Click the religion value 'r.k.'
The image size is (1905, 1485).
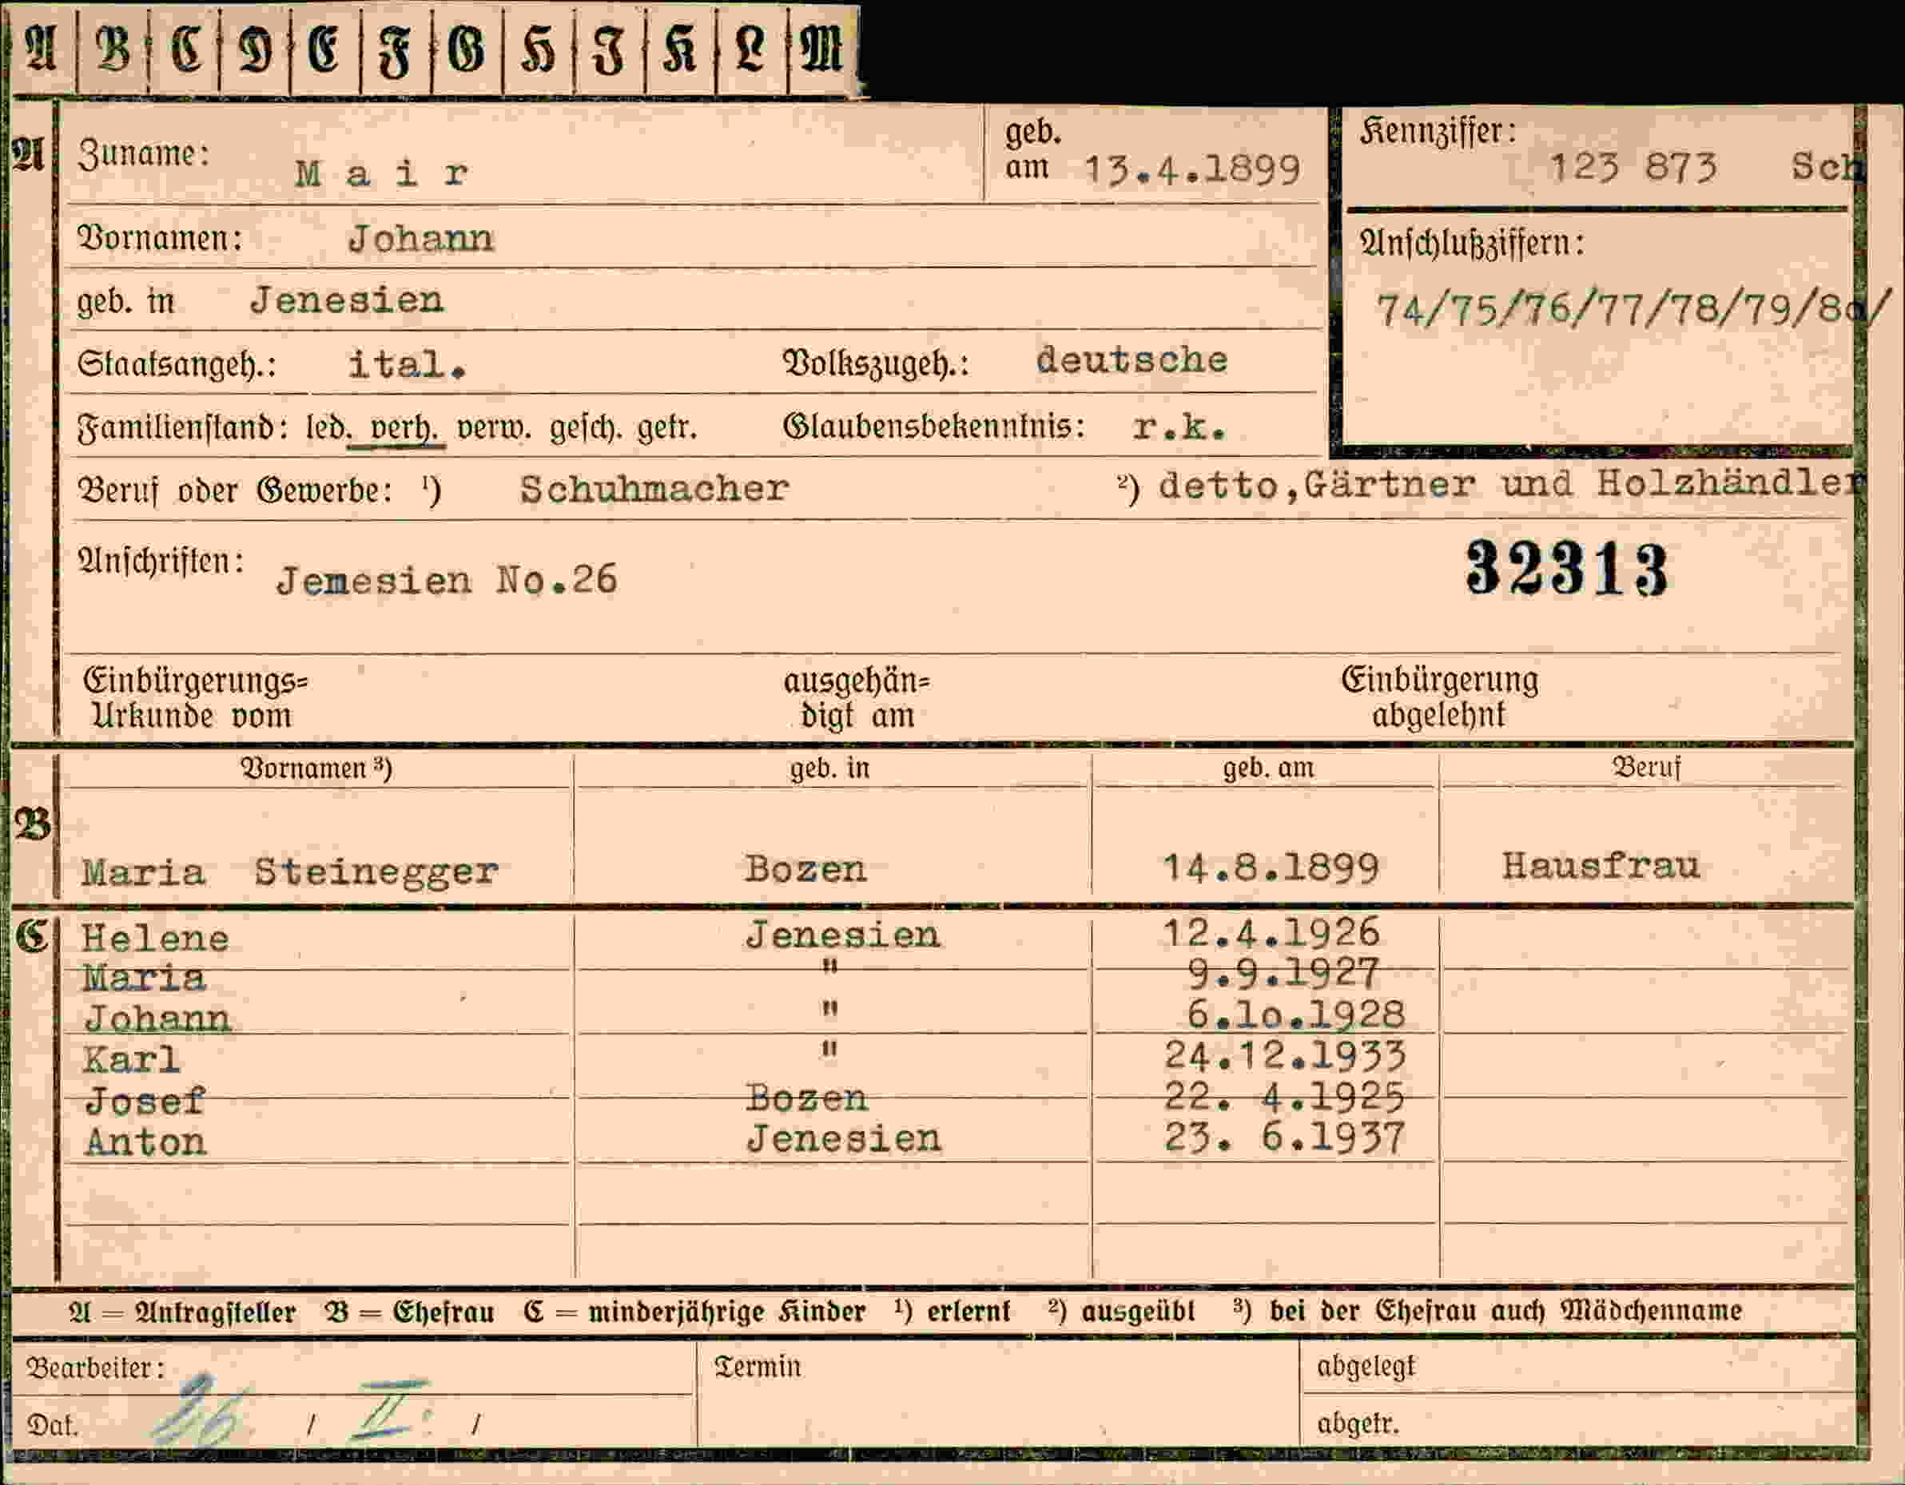click(1180, 427)
